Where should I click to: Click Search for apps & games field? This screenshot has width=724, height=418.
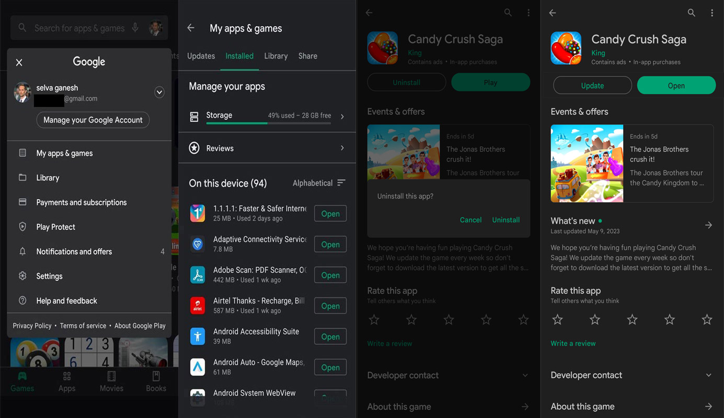89,28
